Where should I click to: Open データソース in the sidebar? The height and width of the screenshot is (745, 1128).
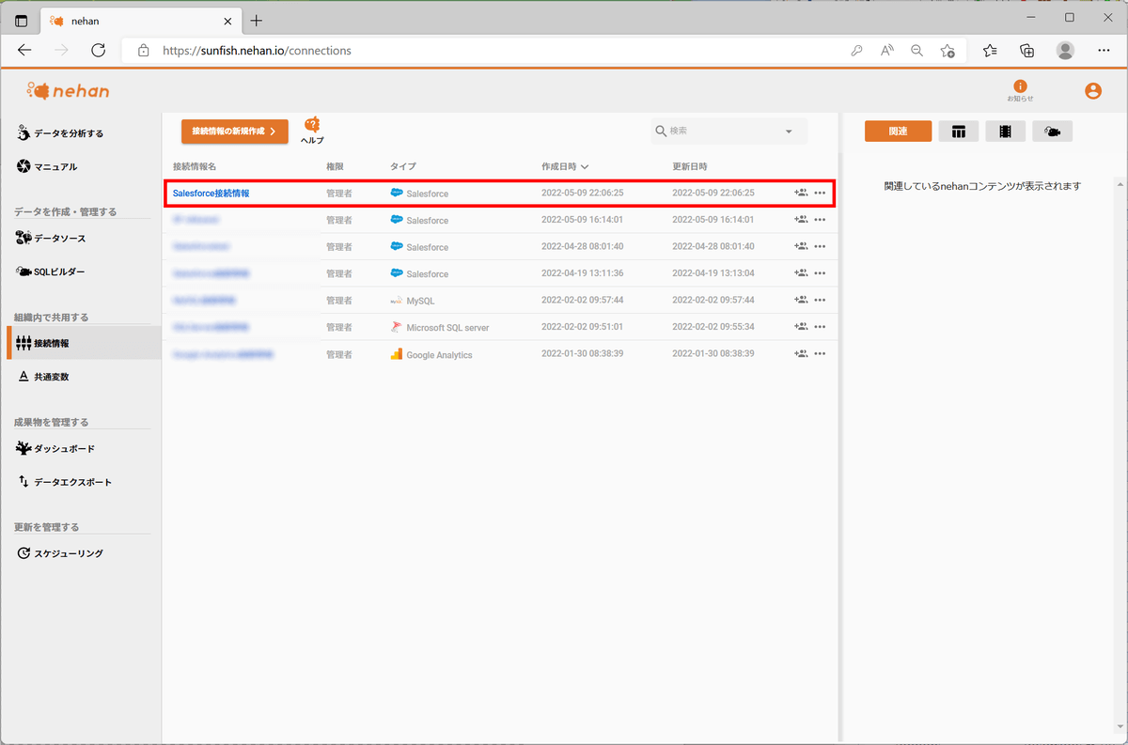coord(52,239)
